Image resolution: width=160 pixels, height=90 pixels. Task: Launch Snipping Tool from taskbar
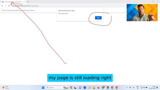(89, 87)
